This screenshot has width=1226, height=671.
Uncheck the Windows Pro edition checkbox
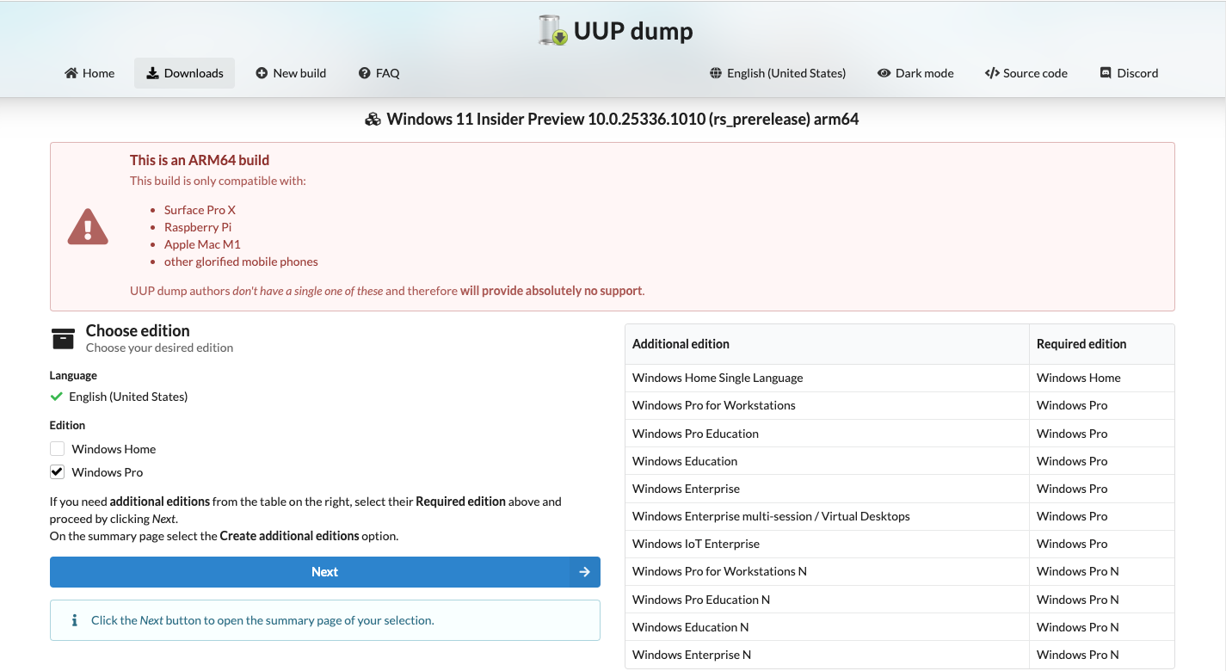pyautogui.click(x=57, y=472)
